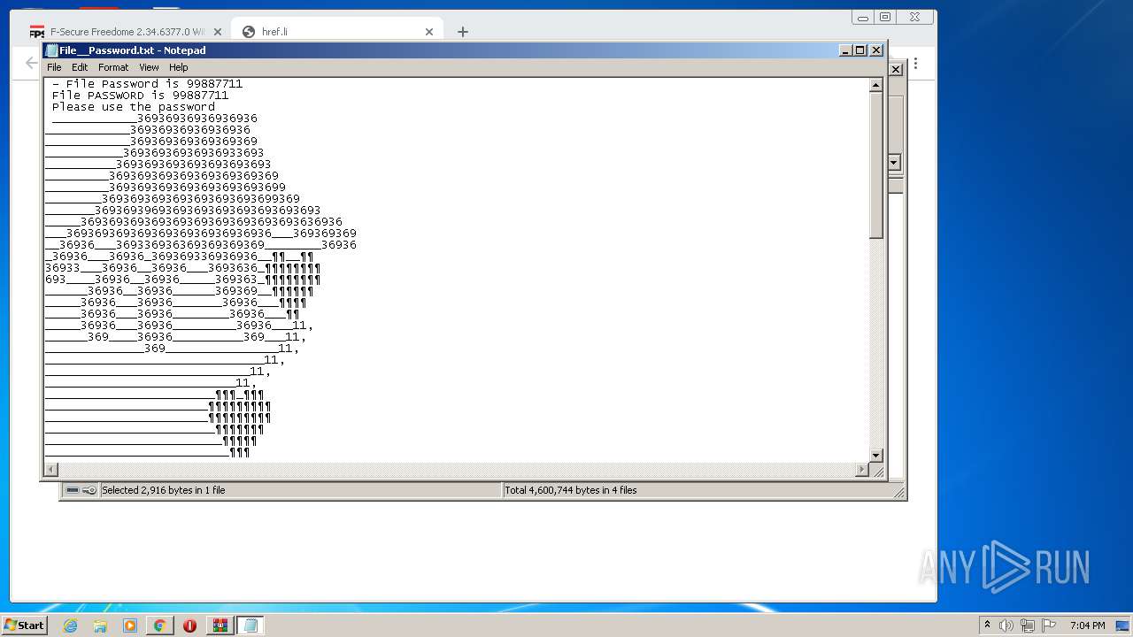Click the Notepad vertical scrollbar thumb

tap(876, 165)
